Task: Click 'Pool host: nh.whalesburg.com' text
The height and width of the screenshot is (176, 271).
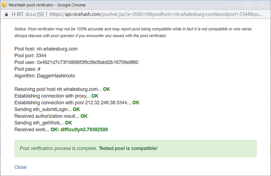Action: pos(46,49)
